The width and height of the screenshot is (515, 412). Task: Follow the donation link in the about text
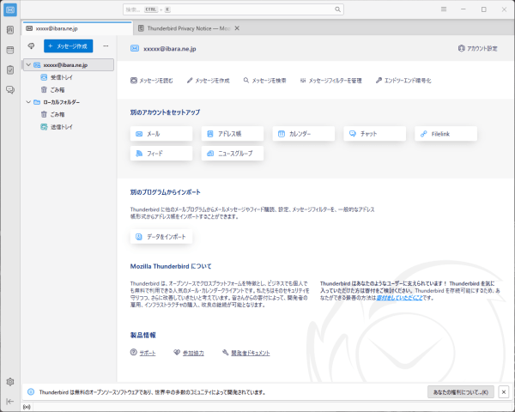pyautogui.click(x=399, y=298)
